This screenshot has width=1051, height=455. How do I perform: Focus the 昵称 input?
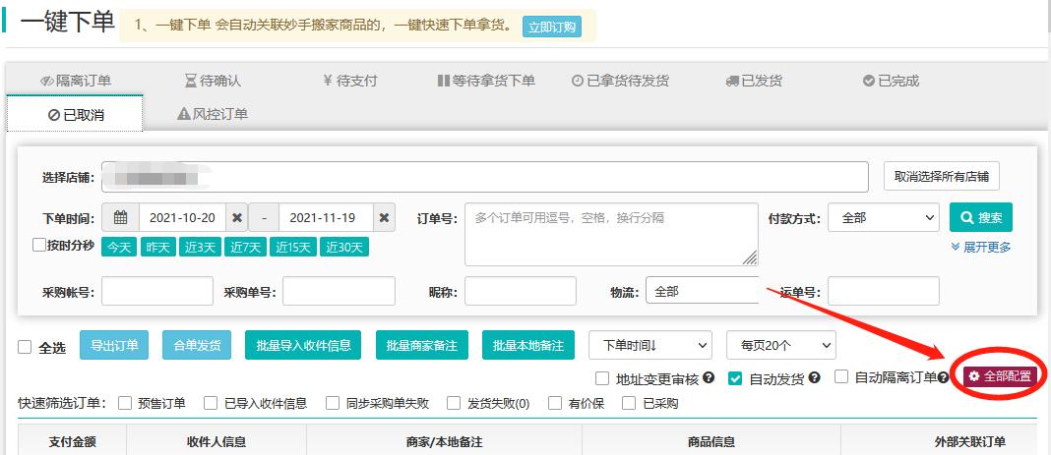point(521,291)
